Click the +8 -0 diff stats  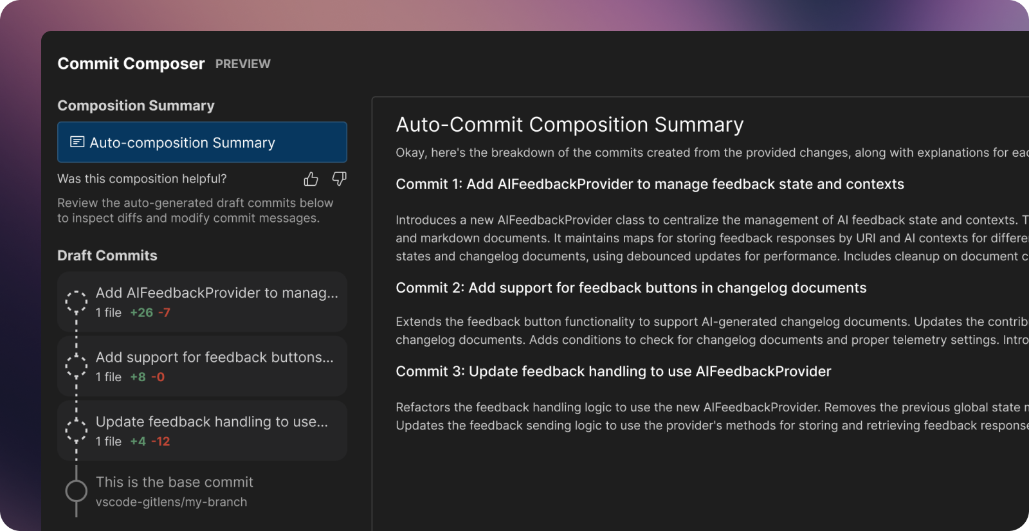coord(147,377)
